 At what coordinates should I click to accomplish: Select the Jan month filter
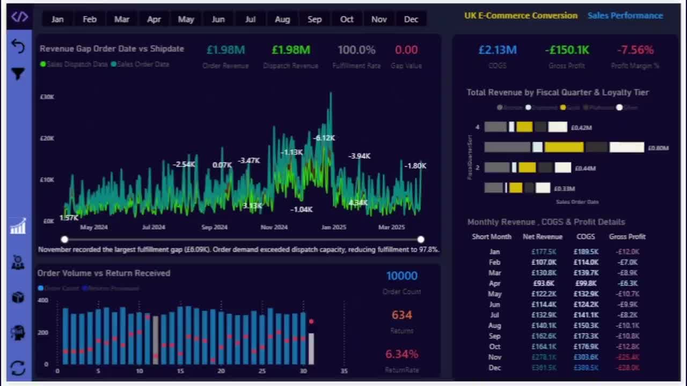coord(57,19)
